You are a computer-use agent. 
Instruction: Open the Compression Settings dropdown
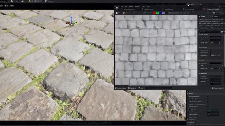[216, 55]
